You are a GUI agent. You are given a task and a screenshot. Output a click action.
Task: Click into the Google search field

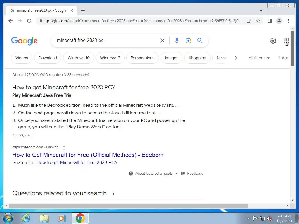[107, 40]
